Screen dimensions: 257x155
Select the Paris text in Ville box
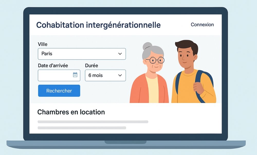click(x=47, y=54)
